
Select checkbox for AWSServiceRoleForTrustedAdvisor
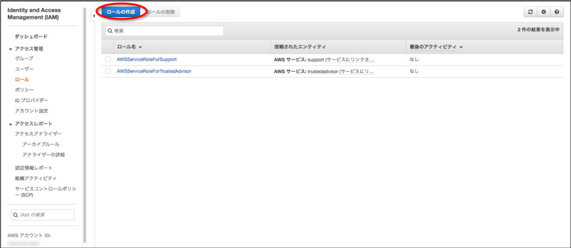coord(108,71)
